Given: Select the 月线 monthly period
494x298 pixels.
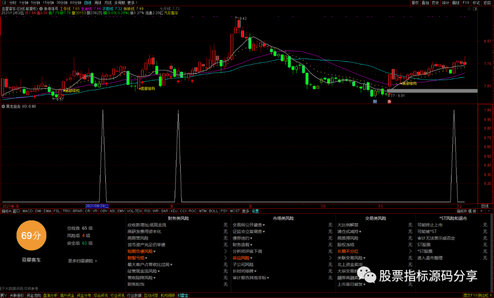Looking at the screenshot, I should click(x=108, y=3).
